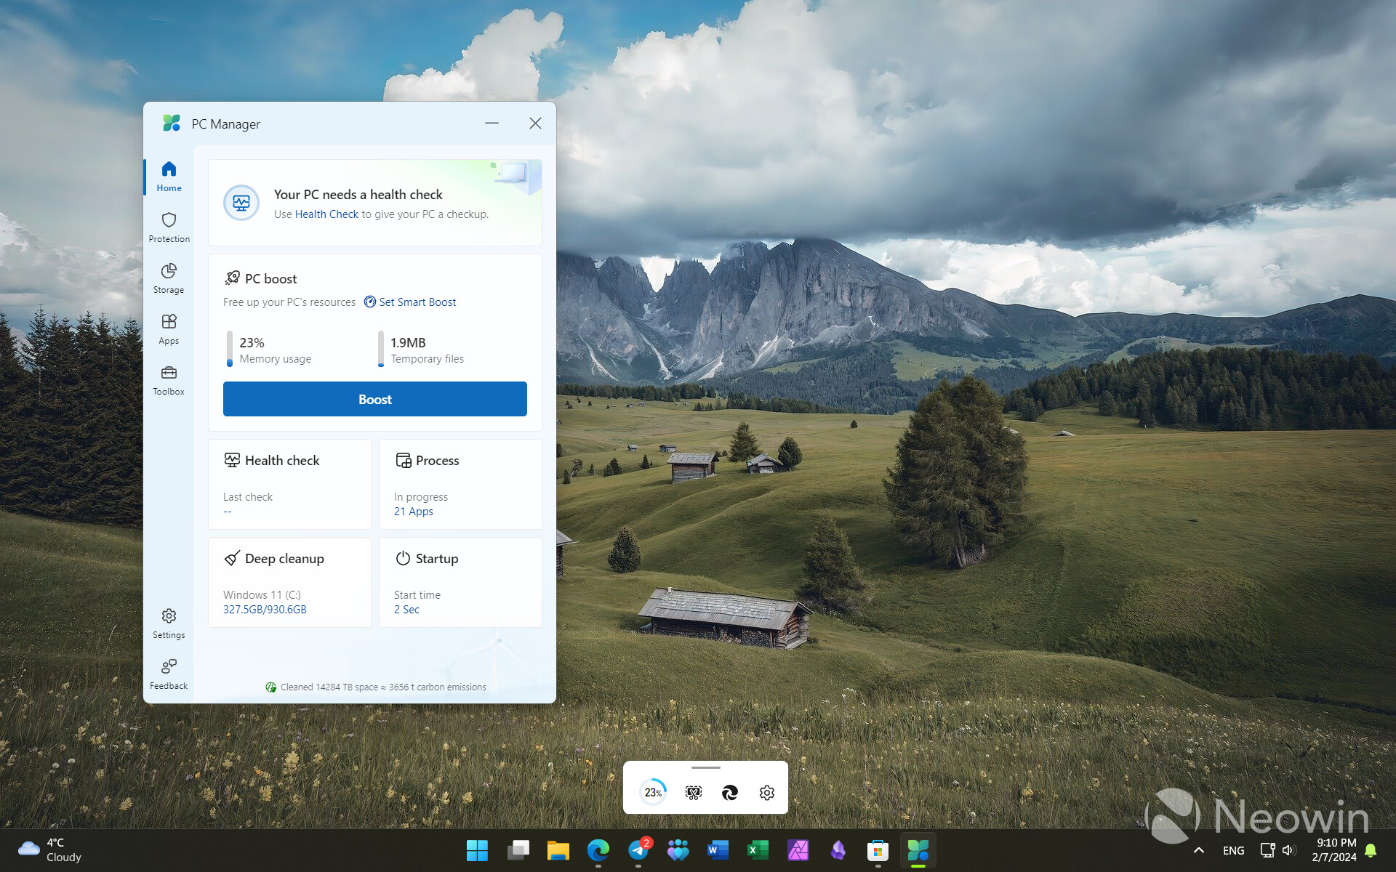Screen dimensions: 1396x872
Task: Open Microsoft Word from taskbar
Action: pos(718,850)
